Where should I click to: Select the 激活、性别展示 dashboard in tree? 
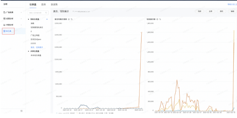(x=37, y=47)
